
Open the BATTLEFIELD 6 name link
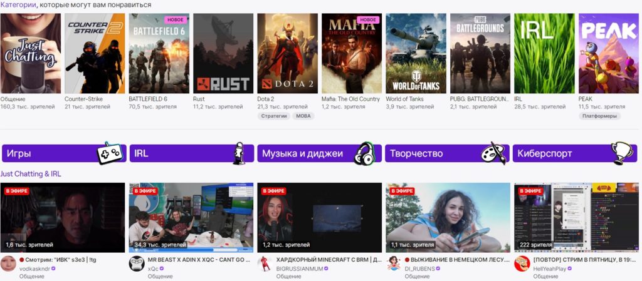tap(148, 100)
